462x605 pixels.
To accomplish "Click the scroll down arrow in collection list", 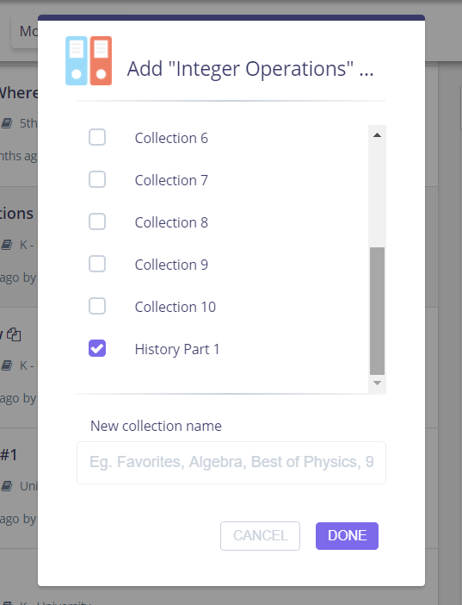I will (x=377, y=383).
